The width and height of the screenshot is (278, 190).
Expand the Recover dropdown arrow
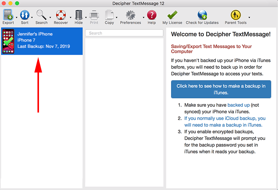[x=70, y=17]
